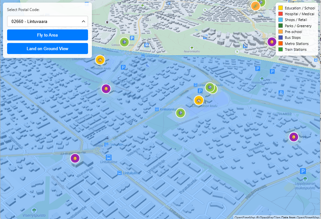Open the purple pre-school marker near Pelponte road
The width and height of the screenshot is (321, 219).
[293, 137]
